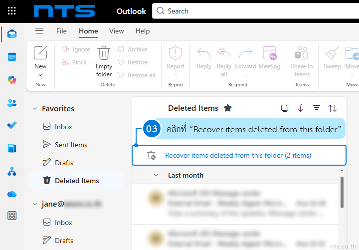
Task: Select Deleted Items folder in Favorites
Action: 76,181
